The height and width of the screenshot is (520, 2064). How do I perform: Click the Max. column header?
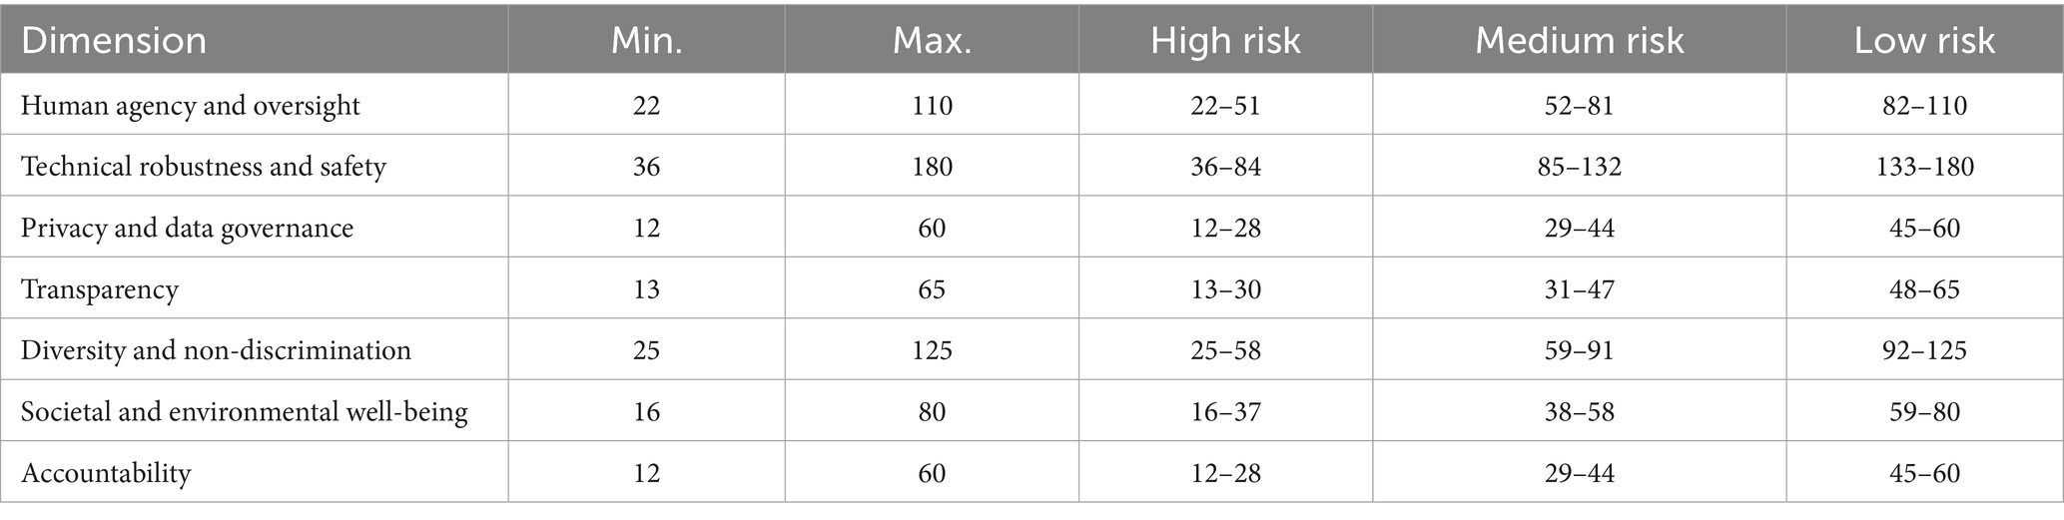pyautogui.click(x=932, y=41)
